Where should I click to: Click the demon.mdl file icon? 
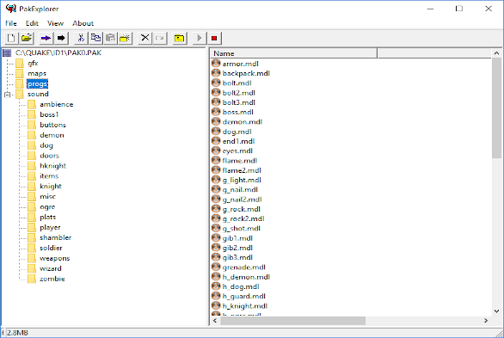tap(216, 121)
